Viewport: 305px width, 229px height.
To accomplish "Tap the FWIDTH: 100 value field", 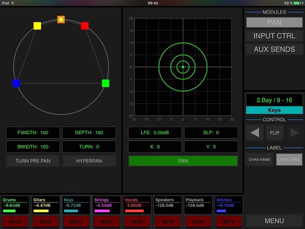I will pos(32,133).
